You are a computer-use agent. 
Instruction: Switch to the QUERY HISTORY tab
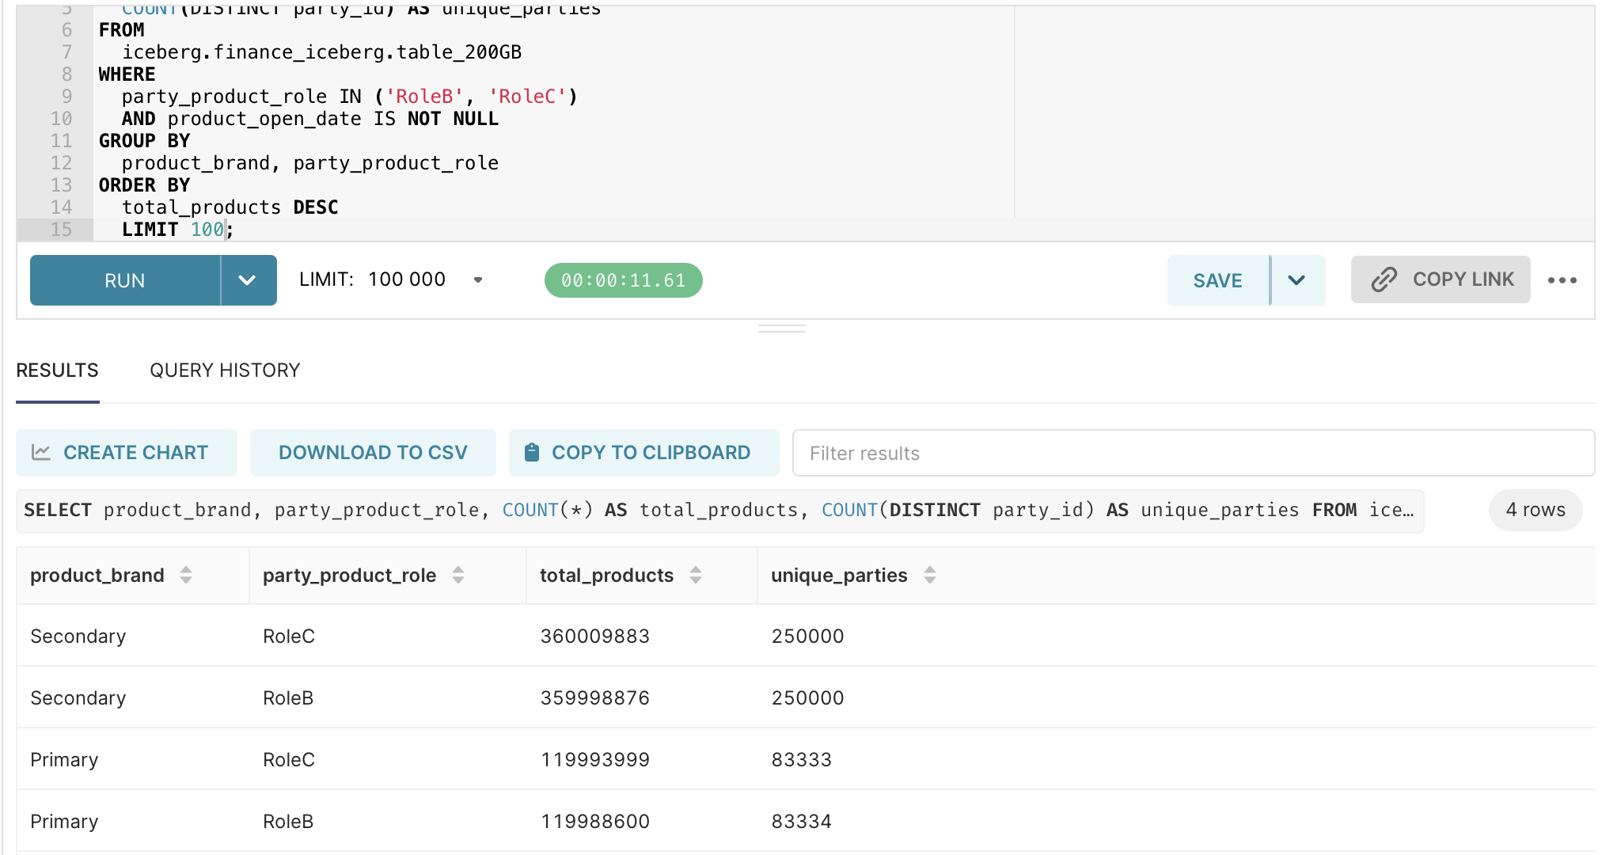(x=225, y=370)
